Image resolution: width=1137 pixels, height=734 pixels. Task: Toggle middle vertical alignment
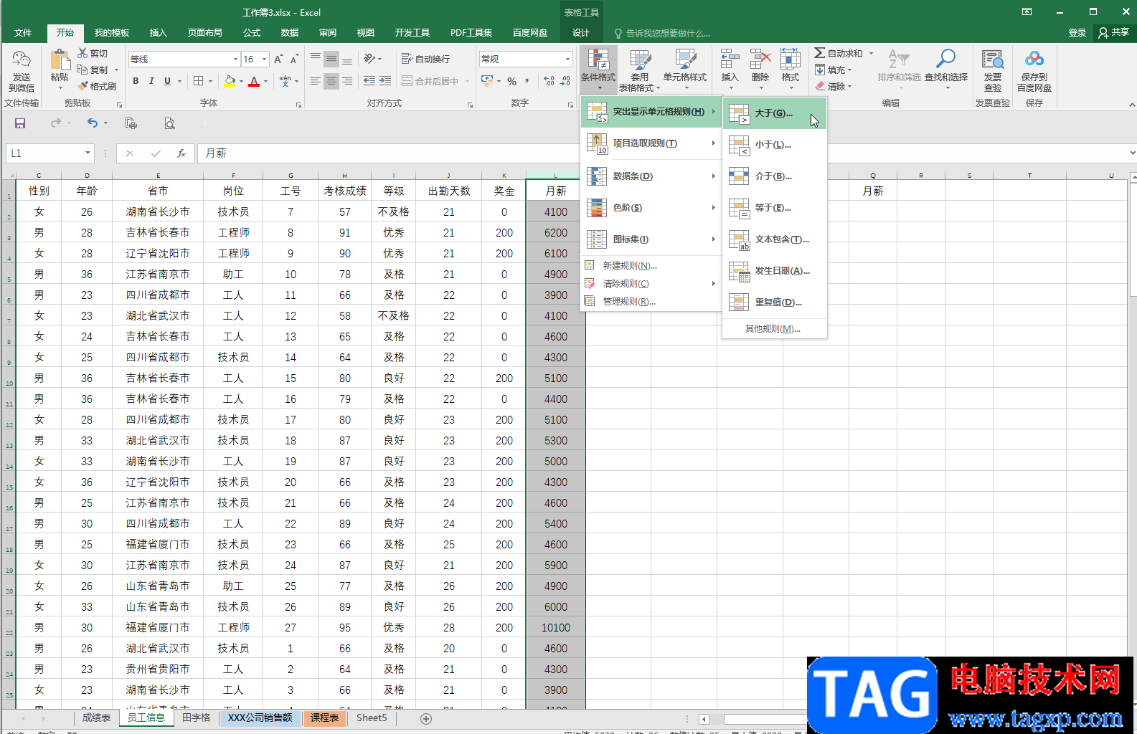(331, 59)
